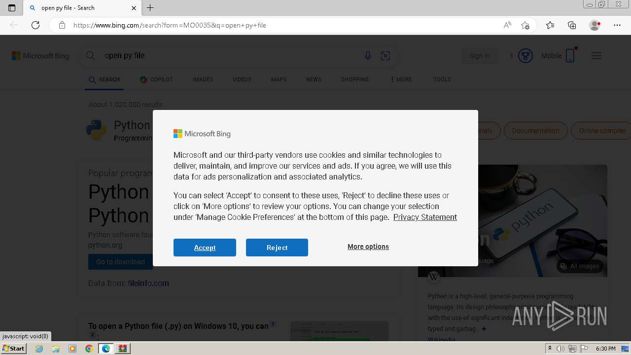Switch to the COPILOT tab
The width and height of the screenshot is (631, 355).
tap(156, 79)
